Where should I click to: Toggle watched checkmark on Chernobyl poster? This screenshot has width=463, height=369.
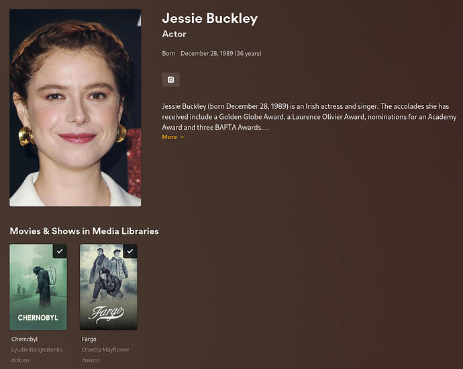pos(60,251)
